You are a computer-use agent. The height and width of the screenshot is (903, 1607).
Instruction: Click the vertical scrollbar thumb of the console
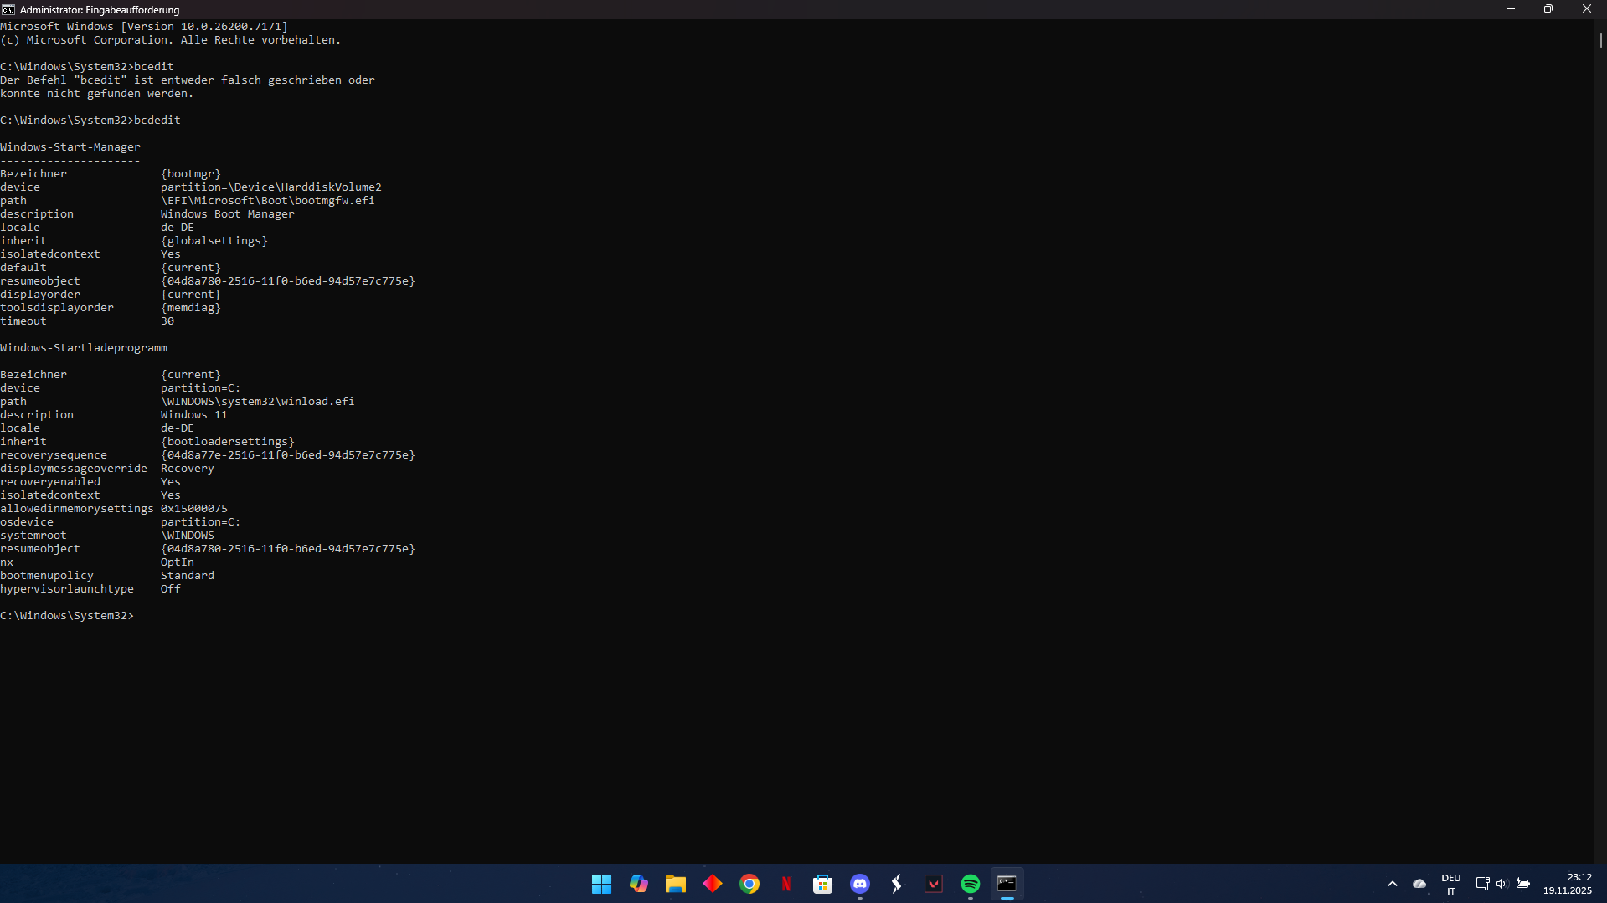click(1600, 39)
